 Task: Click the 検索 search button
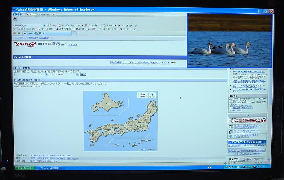click(83, 74)
